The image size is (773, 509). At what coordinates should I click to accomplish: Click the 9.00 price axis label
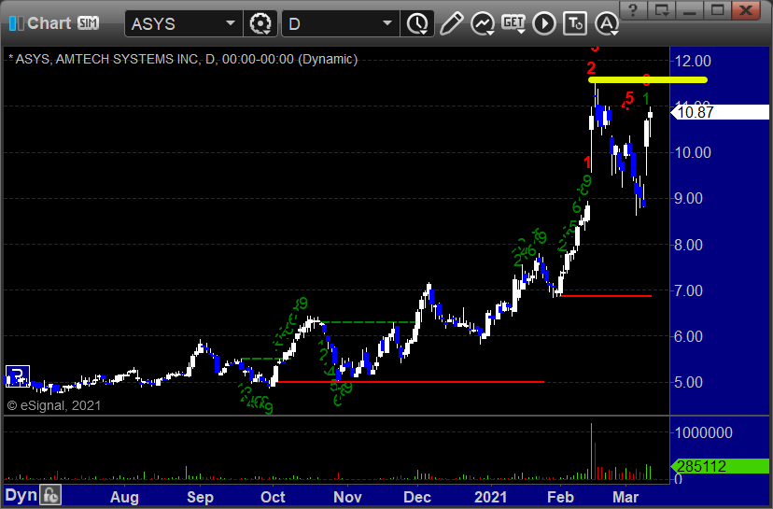click(x=688, y=198)
